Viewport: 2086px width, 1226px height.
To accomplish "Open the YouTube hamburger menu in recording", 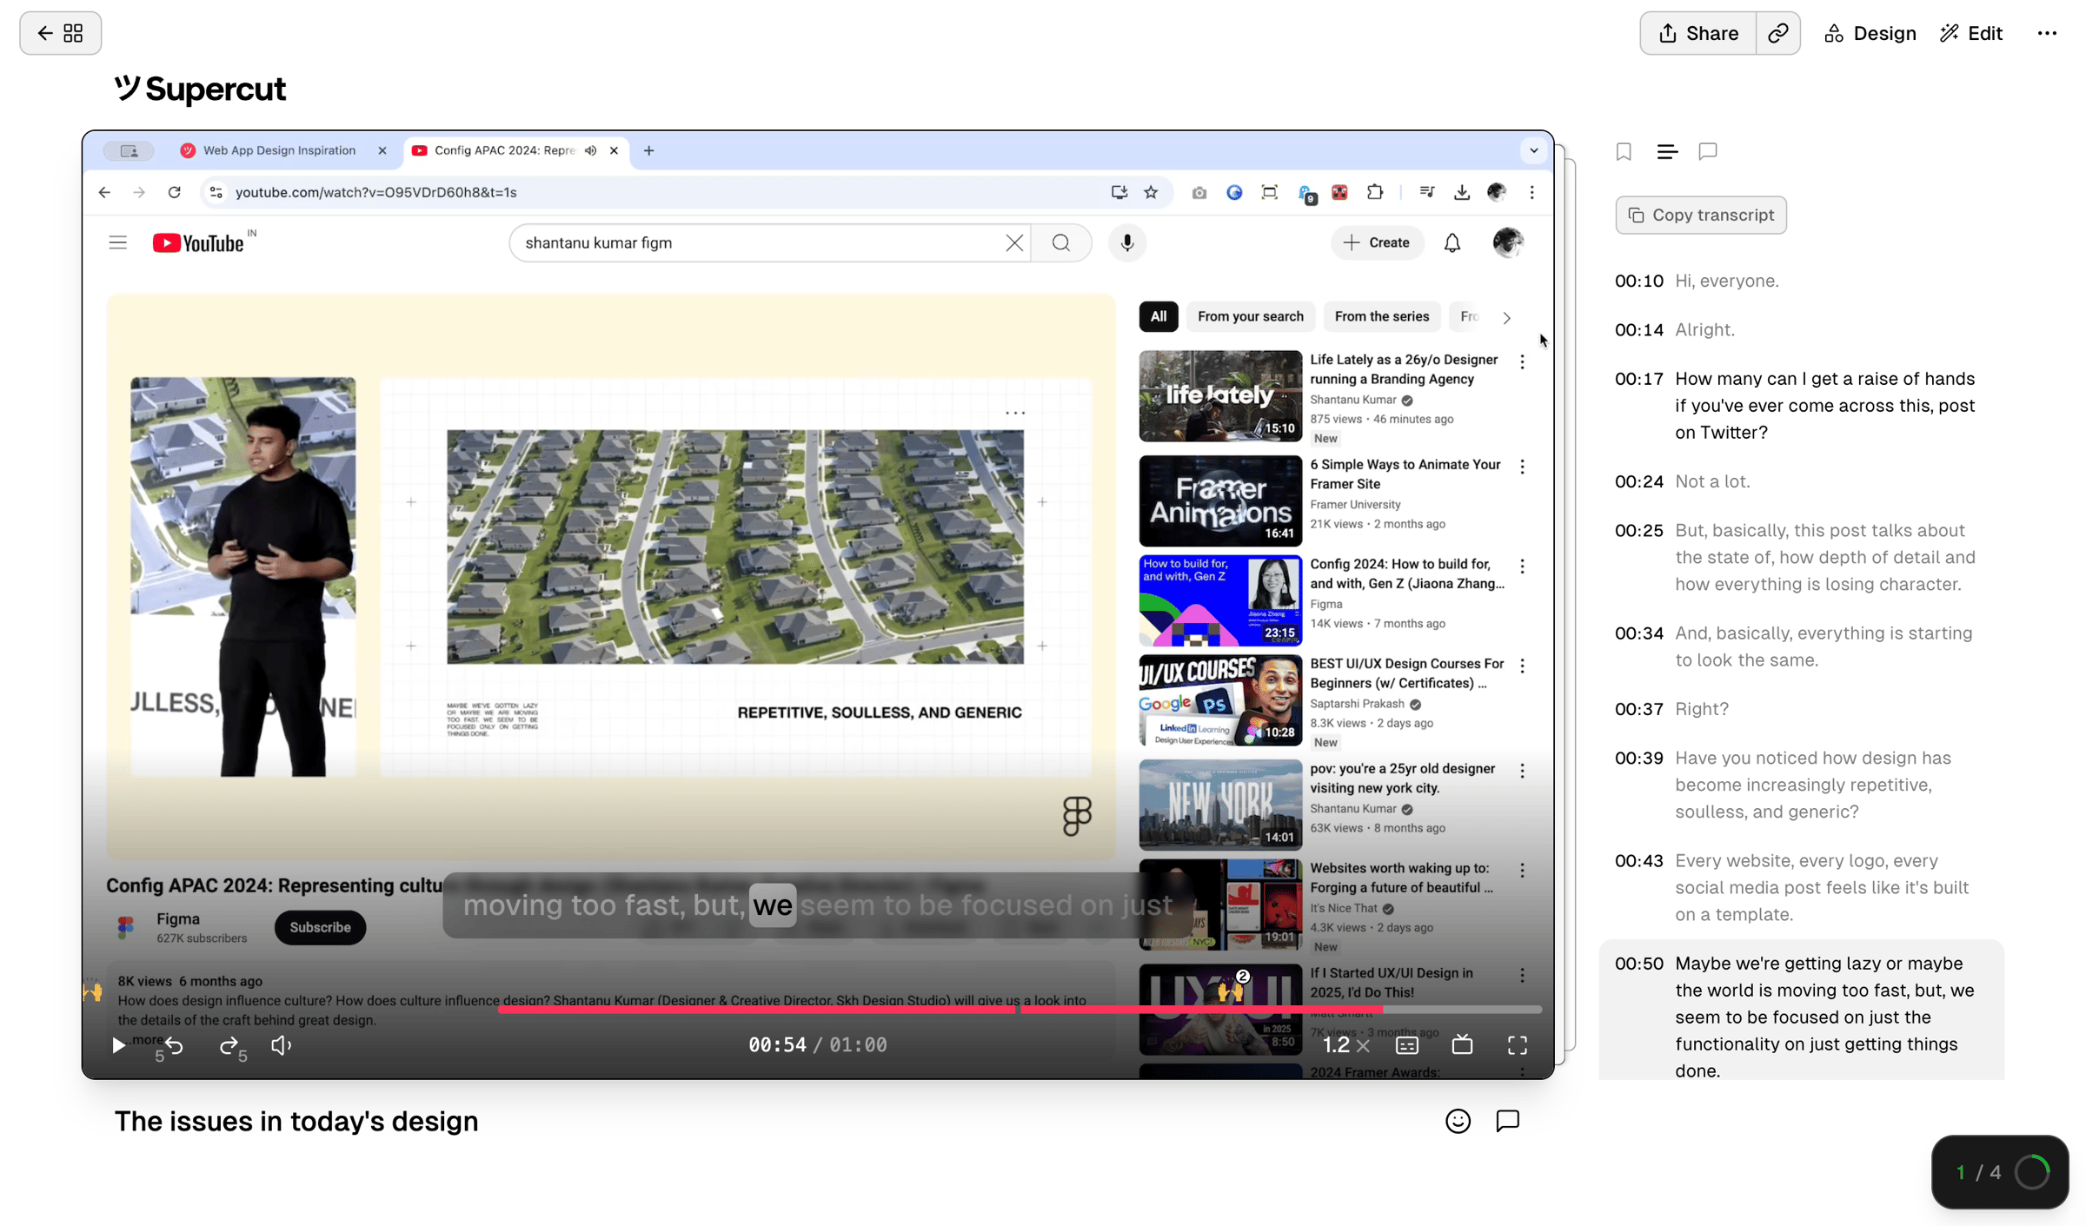I will point(118,242).
